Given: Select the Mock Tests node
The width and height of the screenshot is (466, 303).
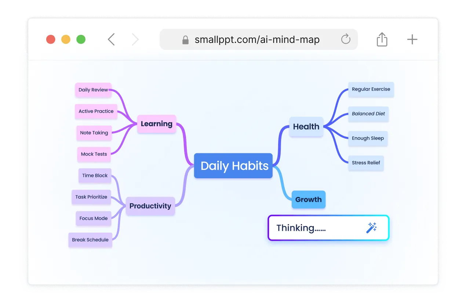Looking at the screenshot, I should (x=94, y=154).
